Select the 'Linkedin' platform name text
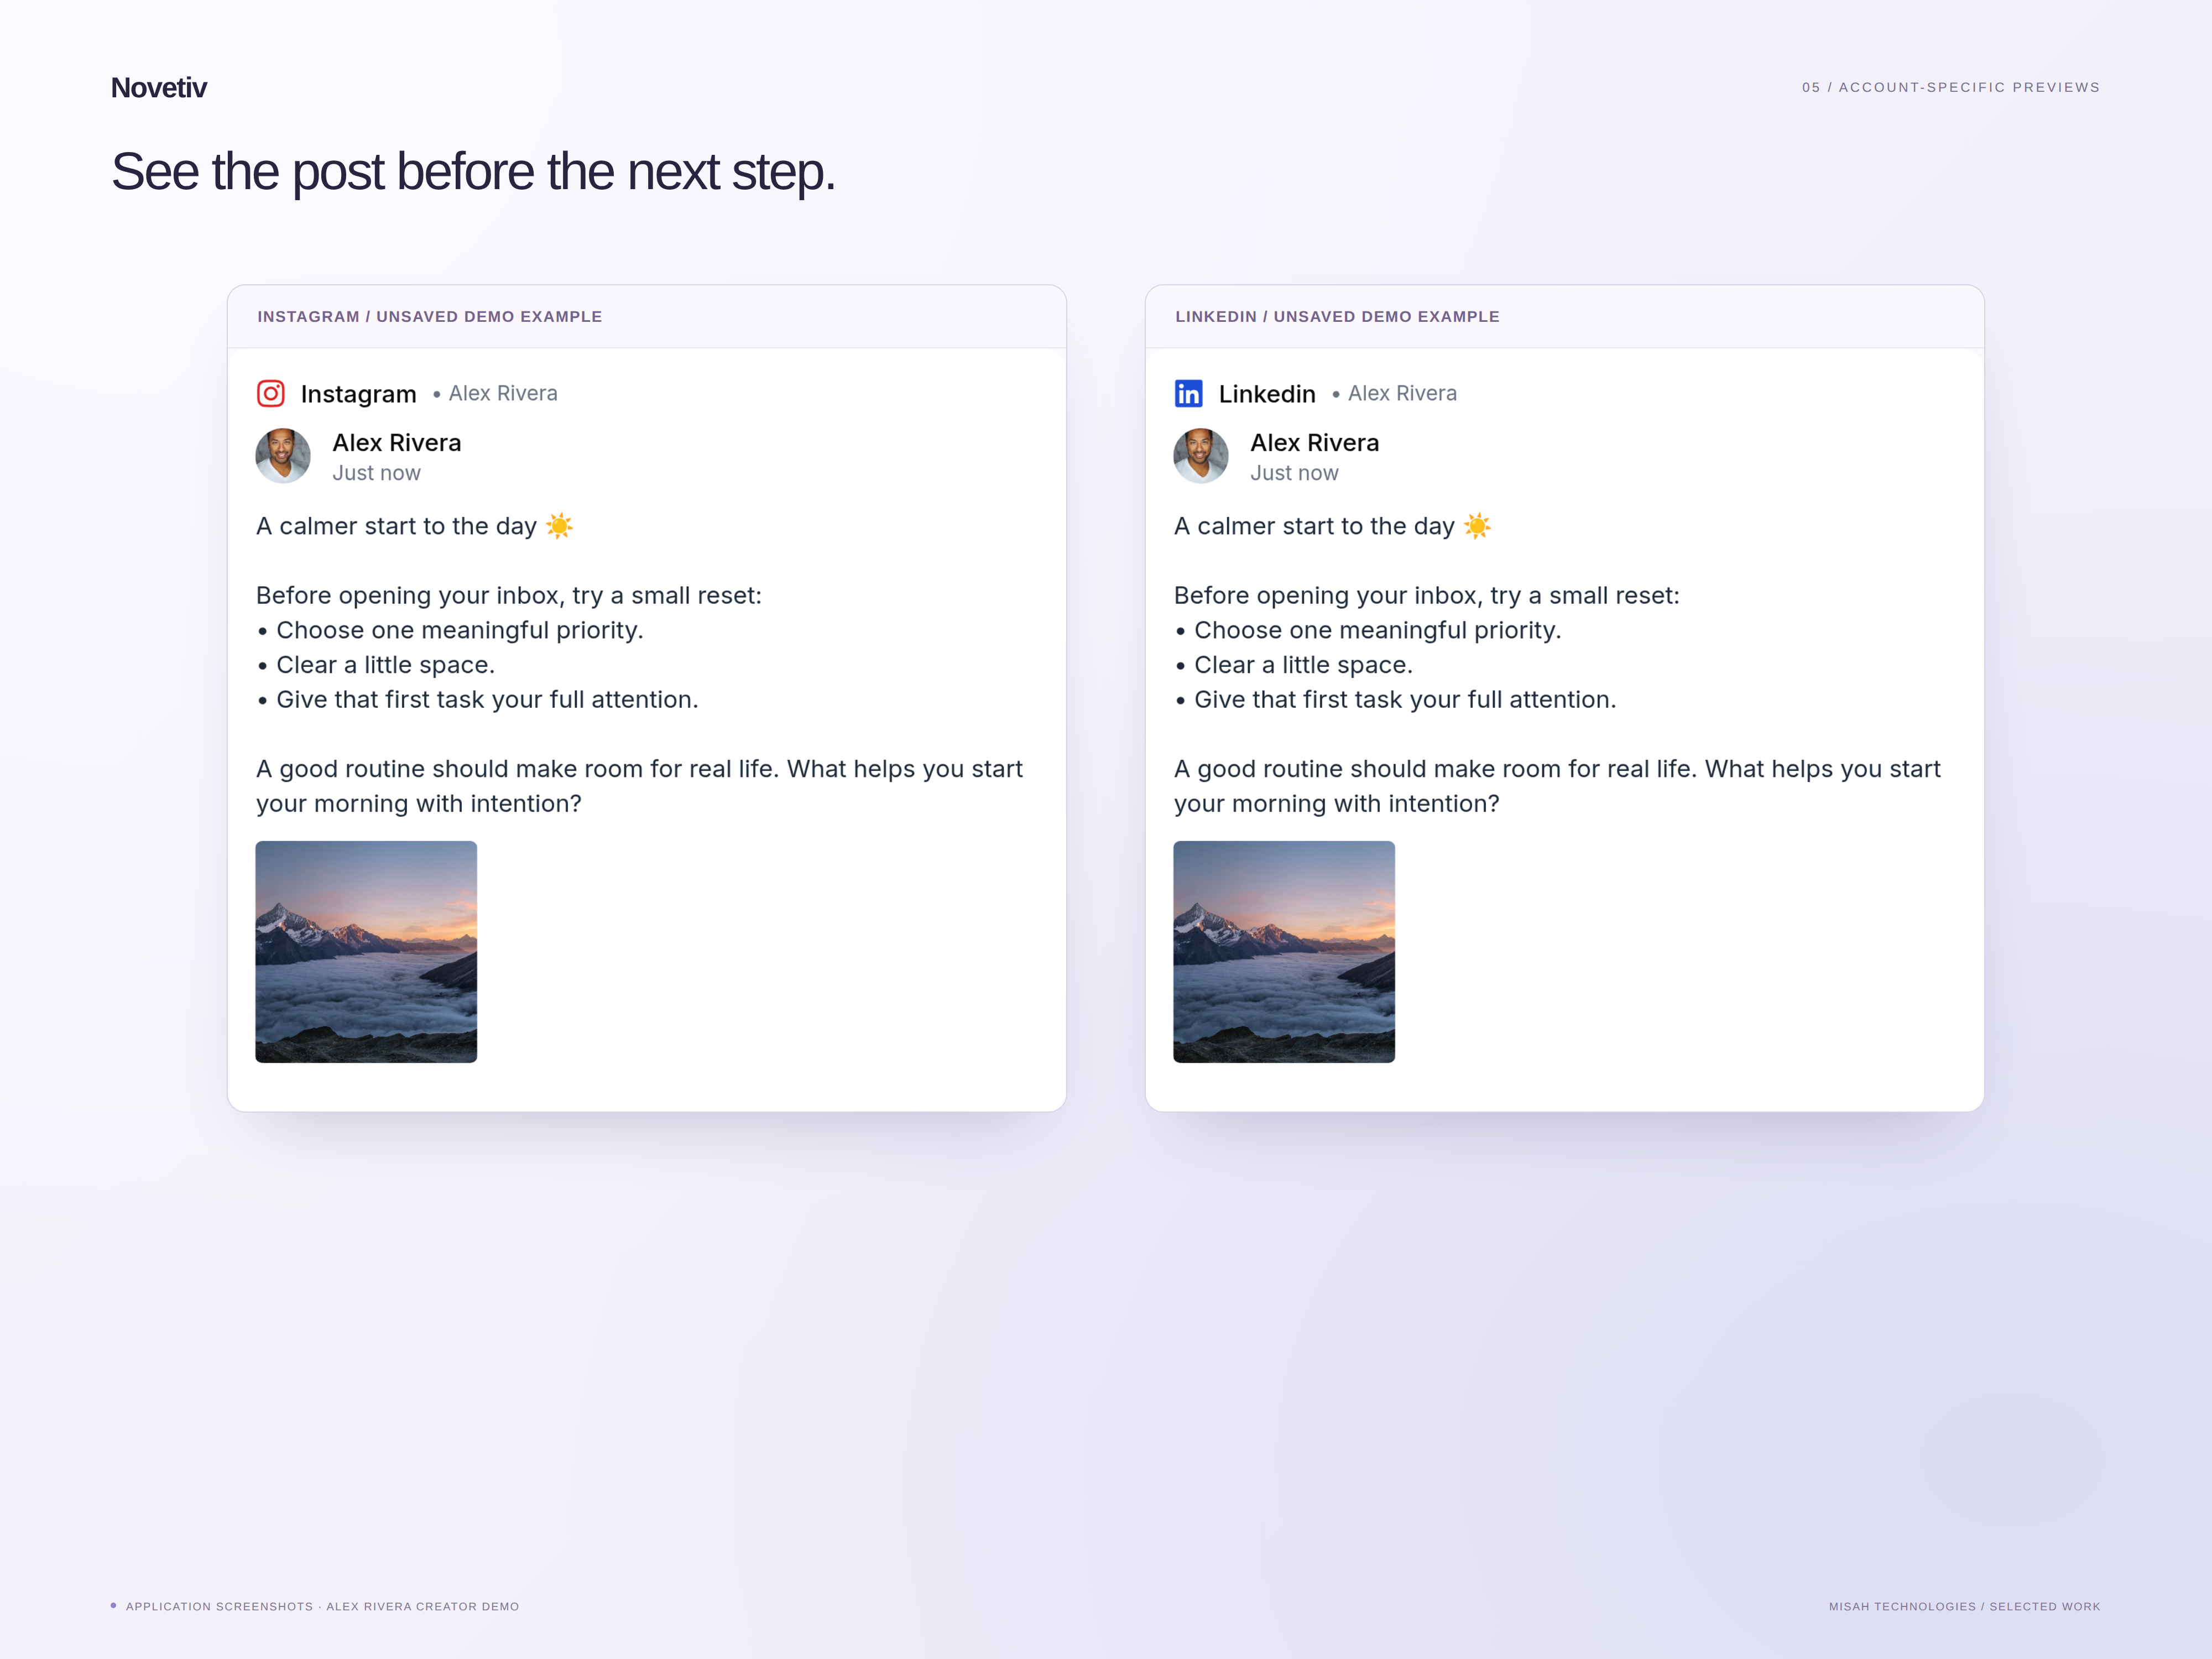This screenshot has height=1659, width=2212. [1267, 394]
